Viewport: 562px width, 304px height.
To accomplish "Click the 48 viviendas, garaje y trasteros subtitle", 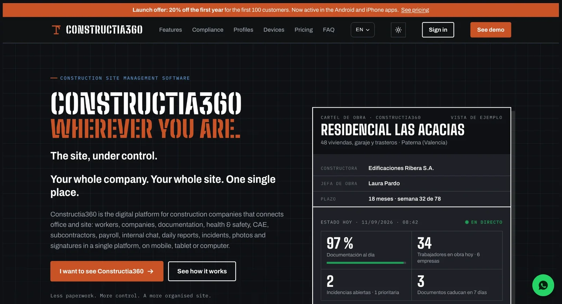I will point(384,142).
